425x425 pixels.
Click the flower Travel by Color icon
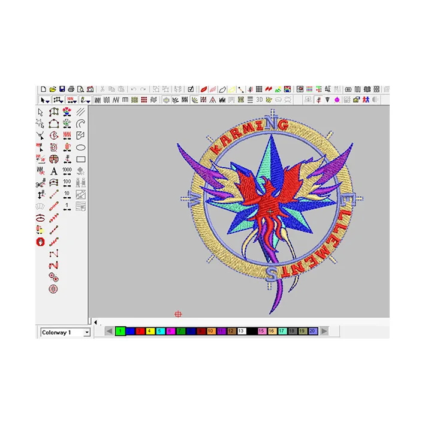(x=67, y=112)
